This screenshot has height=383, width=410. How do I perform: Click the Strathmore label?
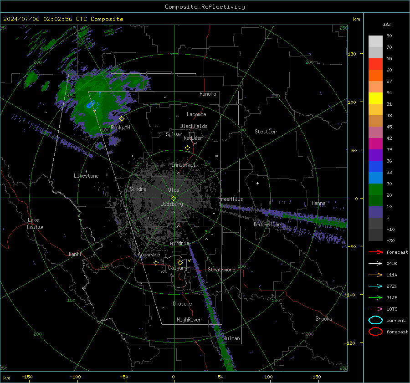221,270
